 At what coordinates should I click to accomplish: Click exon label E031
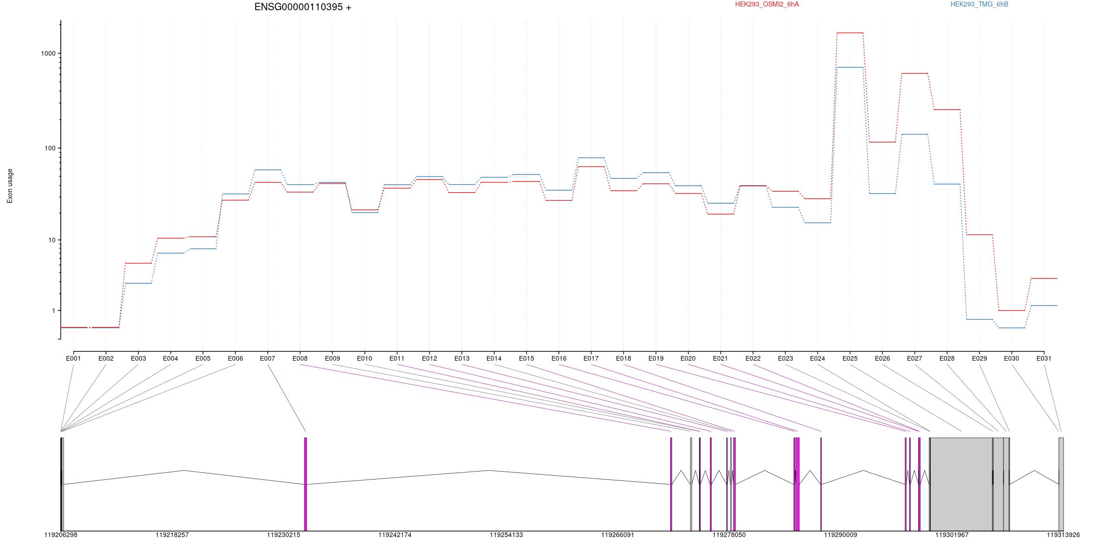[1044, 358]
